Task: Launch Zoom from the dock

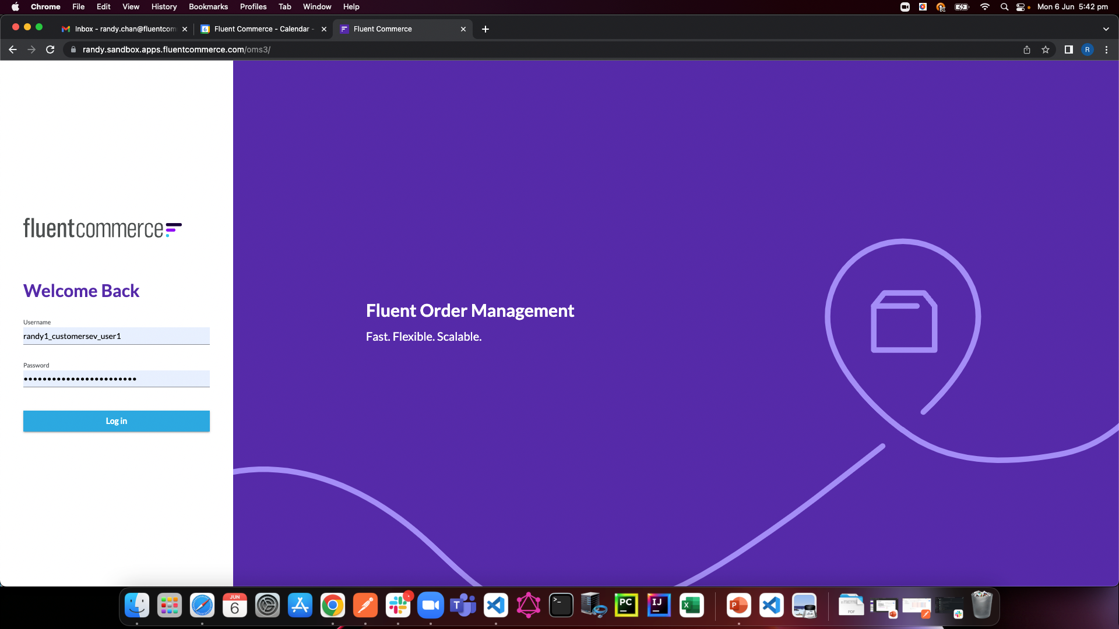Action: pyautogui.click(x=431, y=606)
